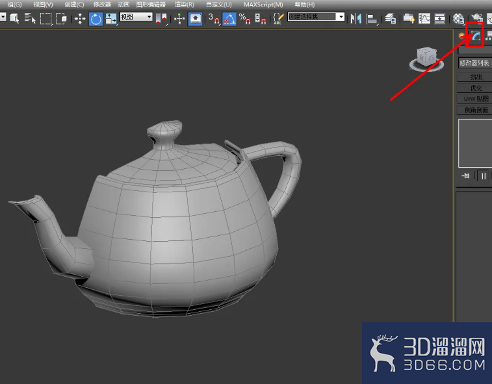Click the Use Pivot Point Center icon

(x=161, y=18)
